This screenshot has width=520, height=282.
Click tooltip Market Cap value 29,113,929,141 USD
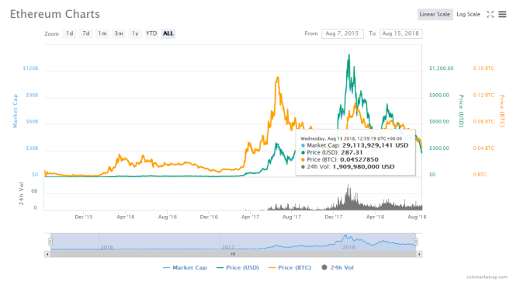click(x=376, y=145)
